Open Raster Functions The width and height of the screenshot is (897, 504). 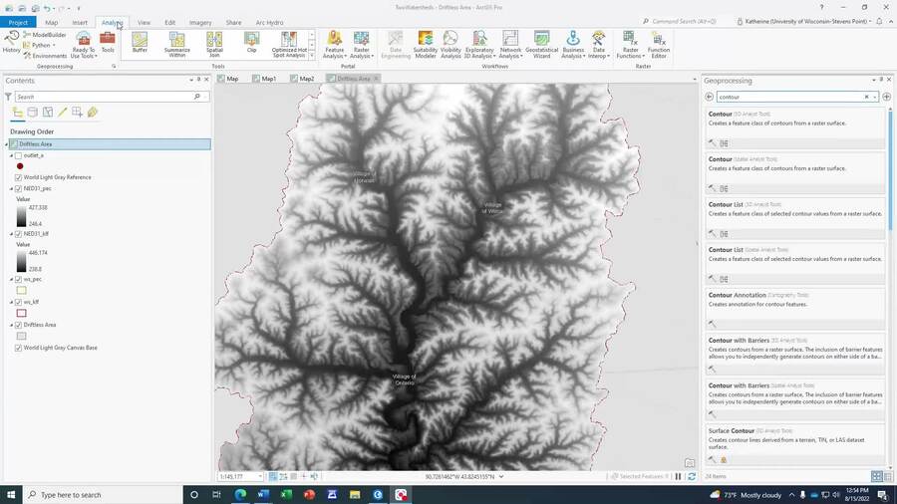(x=631, y=45)
